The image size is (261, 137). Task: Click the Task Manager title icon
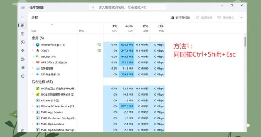[x=23, y=7]
